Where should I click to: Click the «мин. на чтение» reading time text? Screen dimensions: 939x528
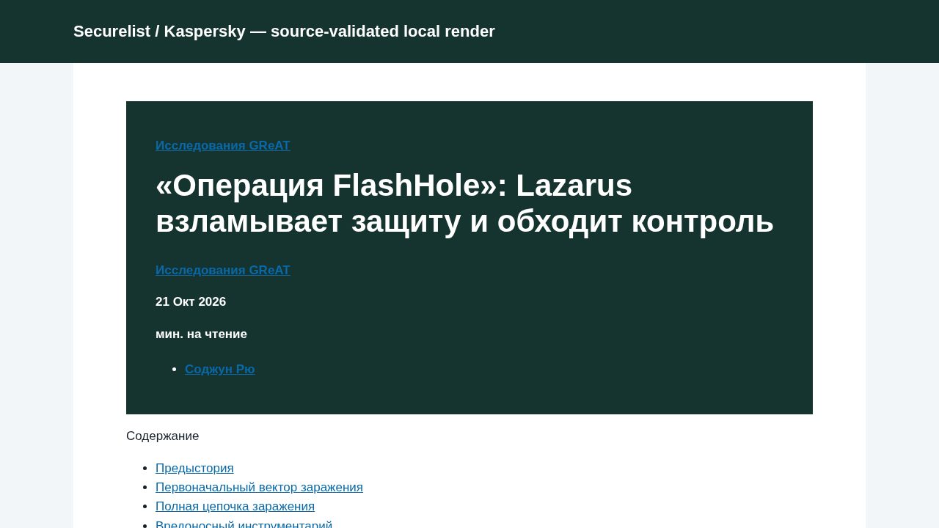(201, 334)
